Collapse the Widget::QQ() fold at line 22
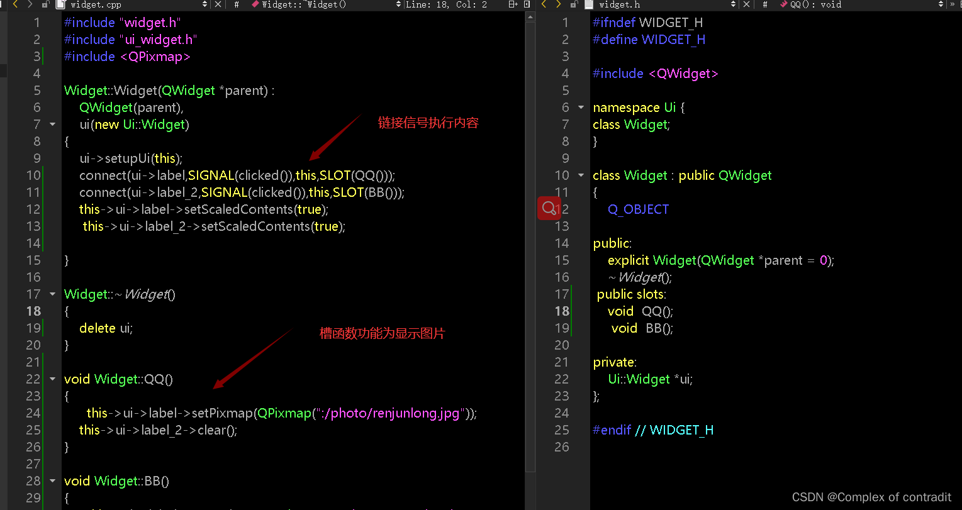Screen dimensions: 962x510 [x=52, y=379]
